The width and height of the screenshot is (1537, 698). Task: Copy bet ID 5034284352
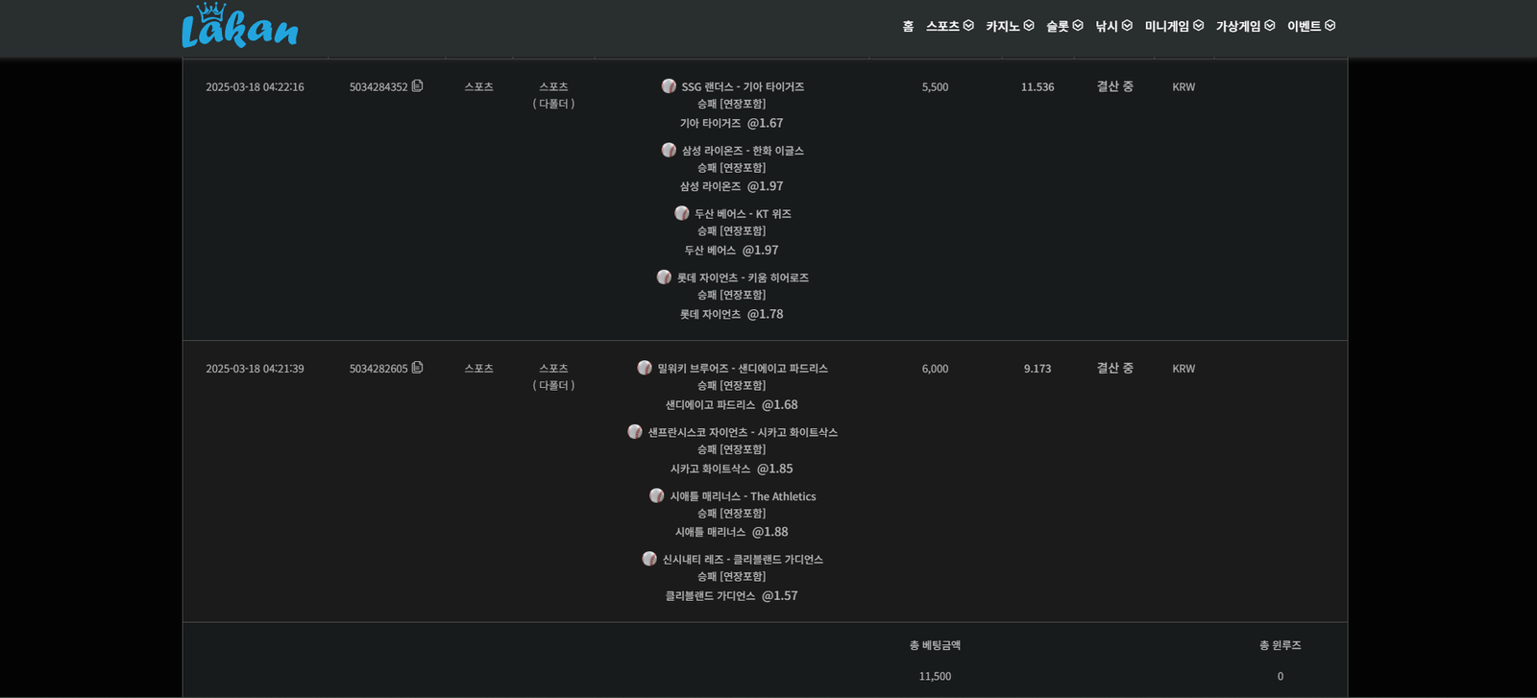pyautogui.click(x=417, y=85)
